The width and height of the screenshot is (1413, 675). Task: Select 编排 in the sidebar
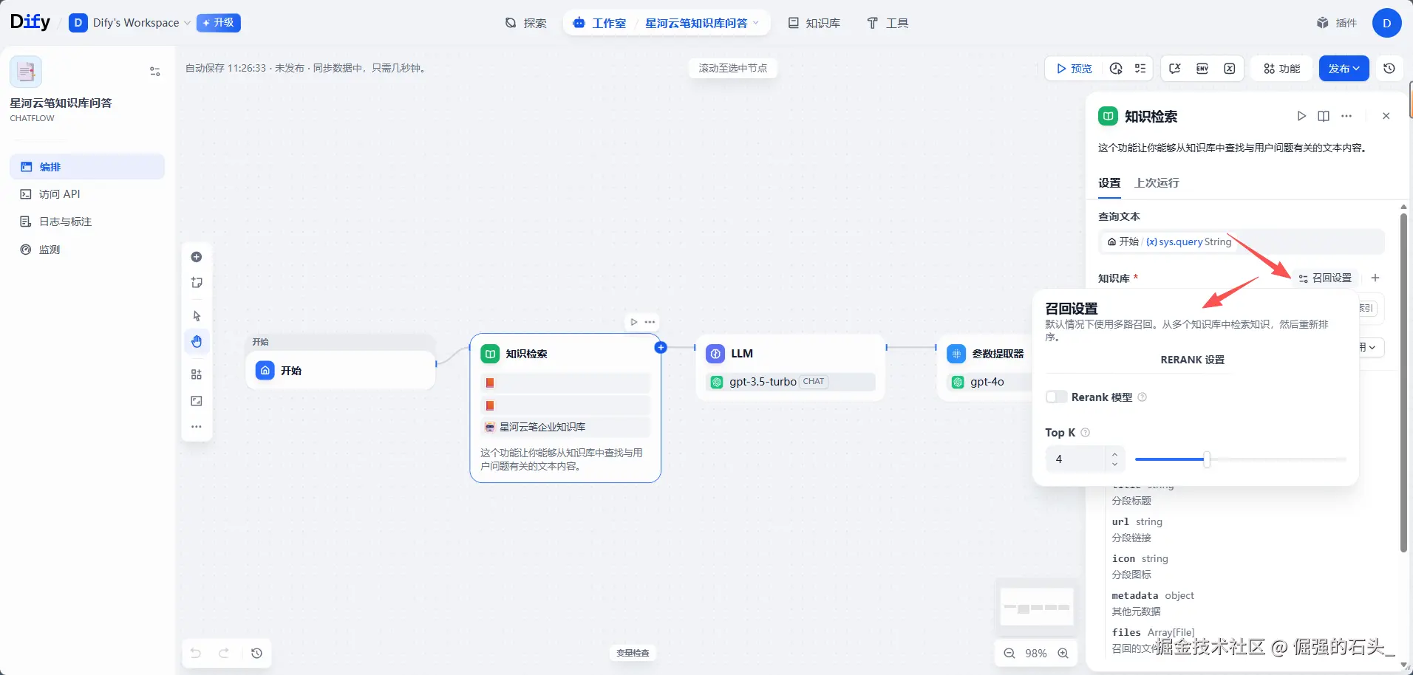tap(87, 167)
